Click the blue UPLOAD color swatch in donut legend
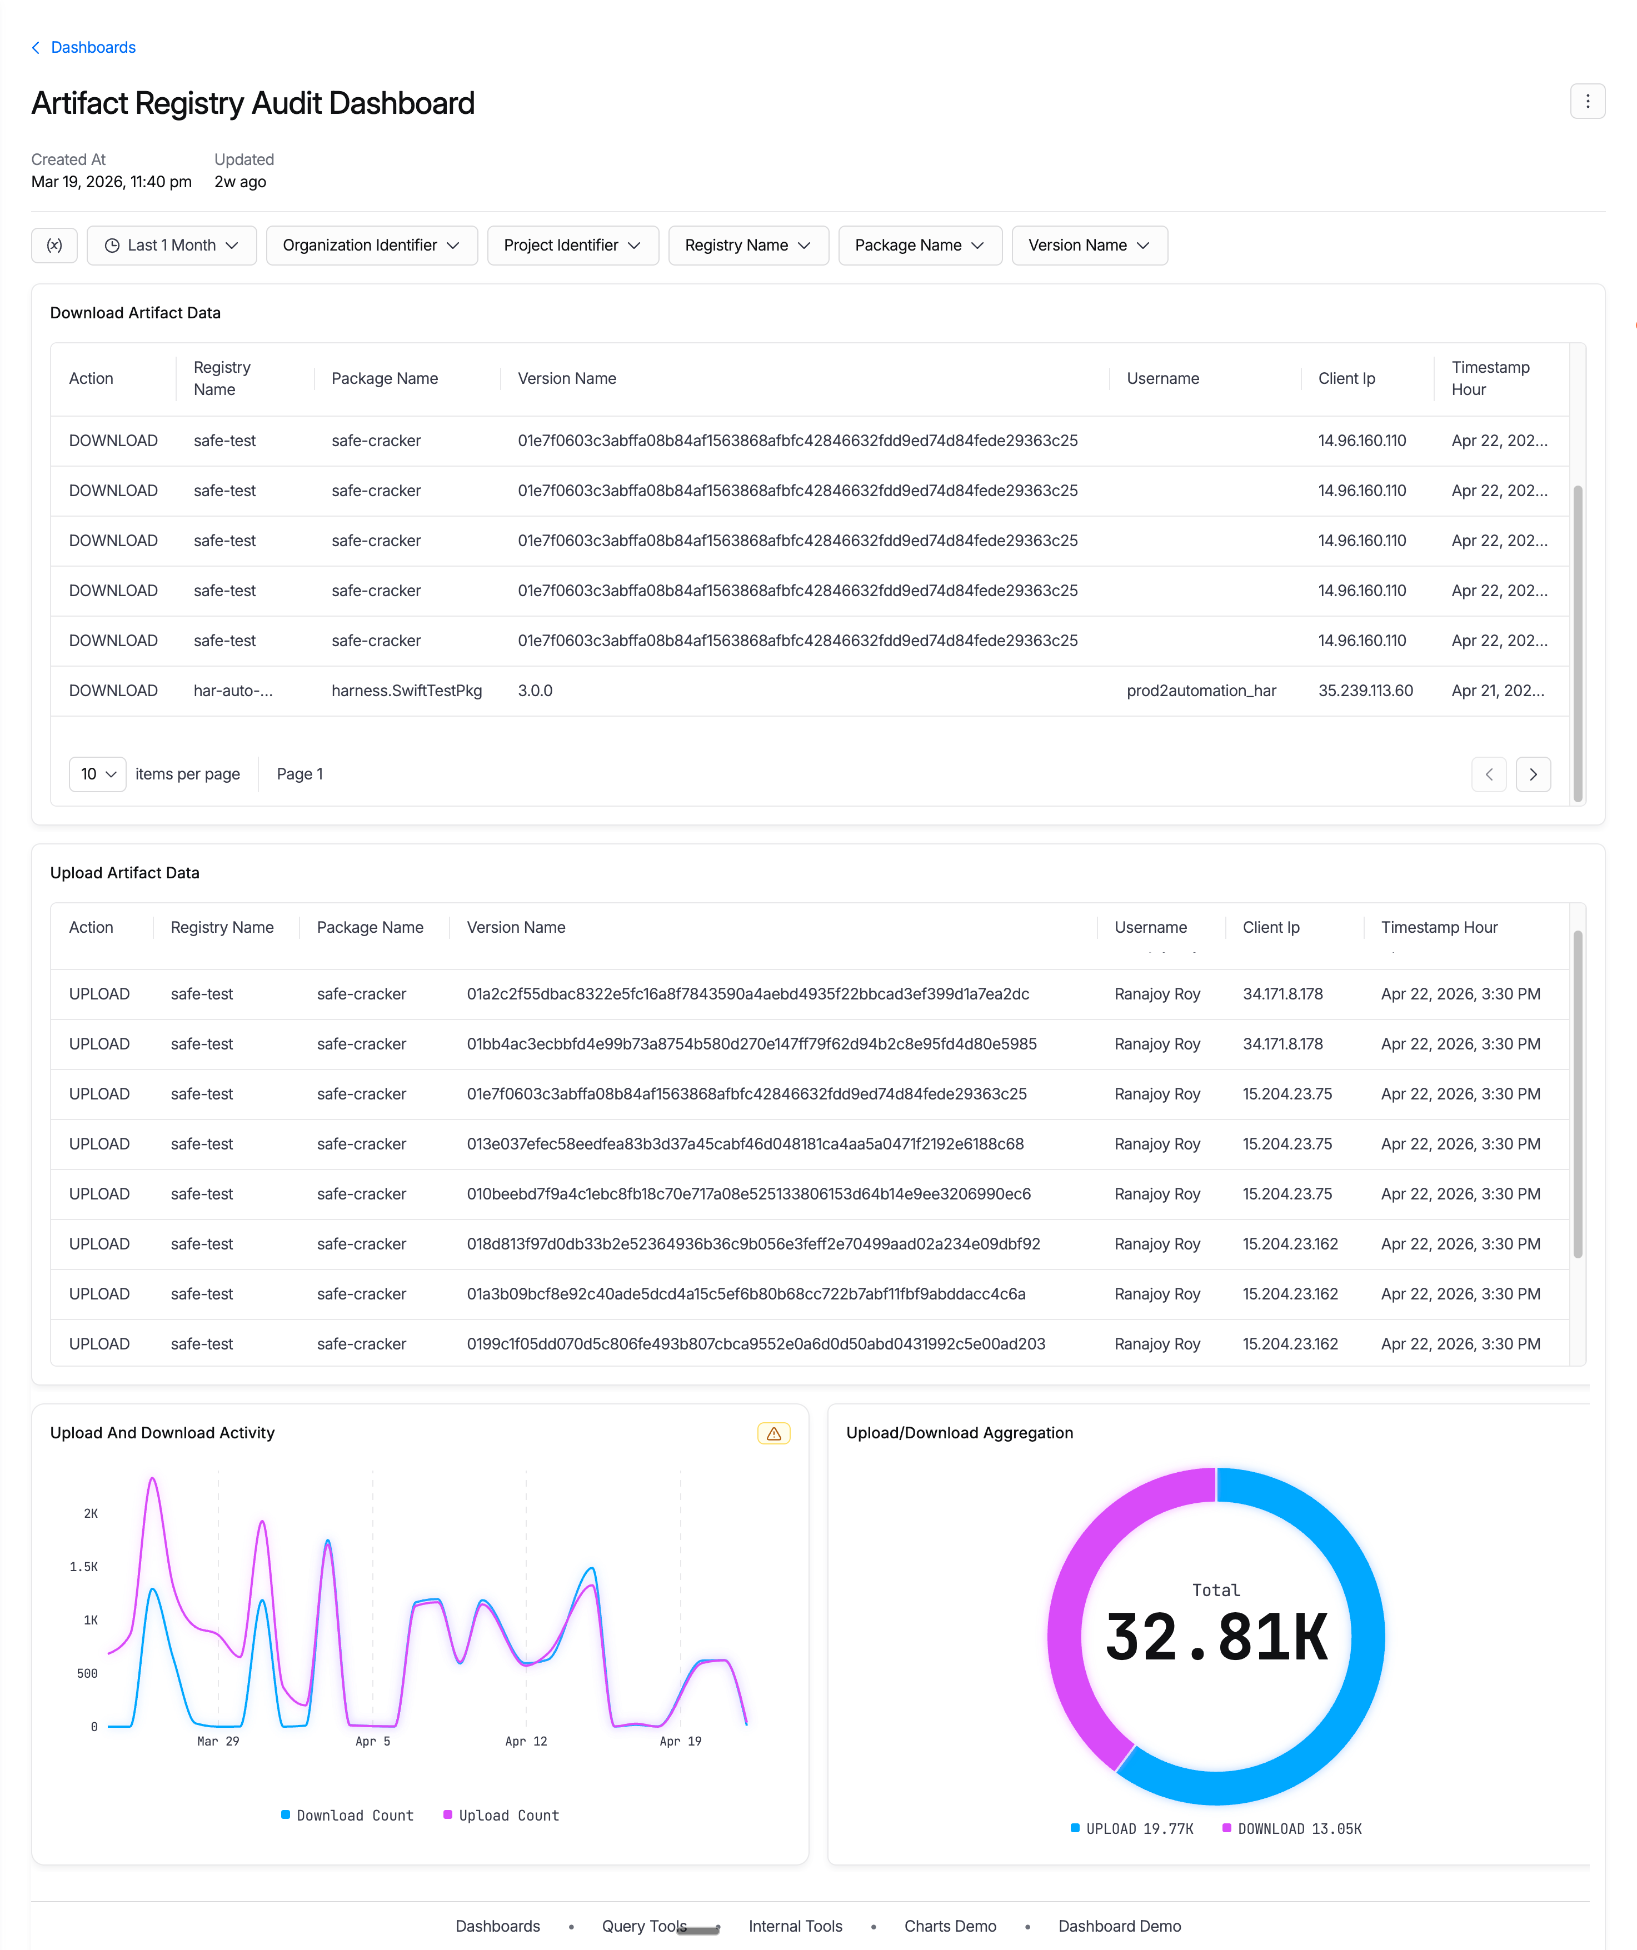This screenshot has height=1950, width=1637. click(x=1074, y=1828)
